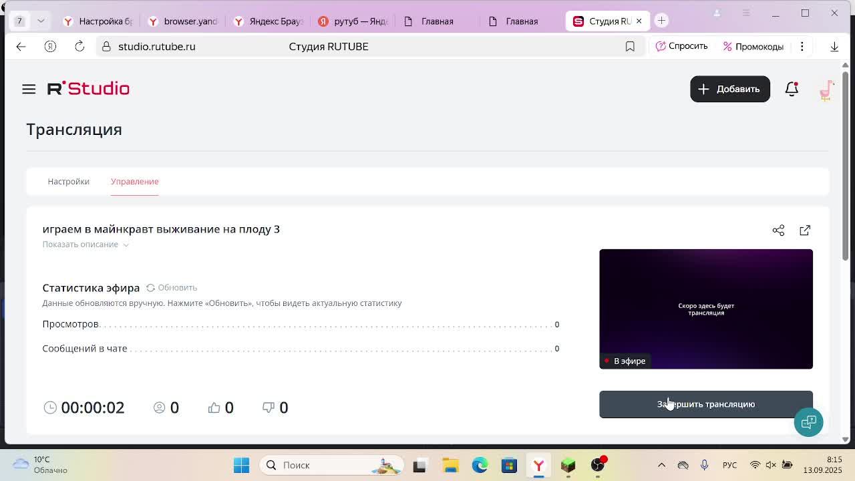Launch Microsoft Edge from taskbar
The image size is (855, 481).
(480, 465)
